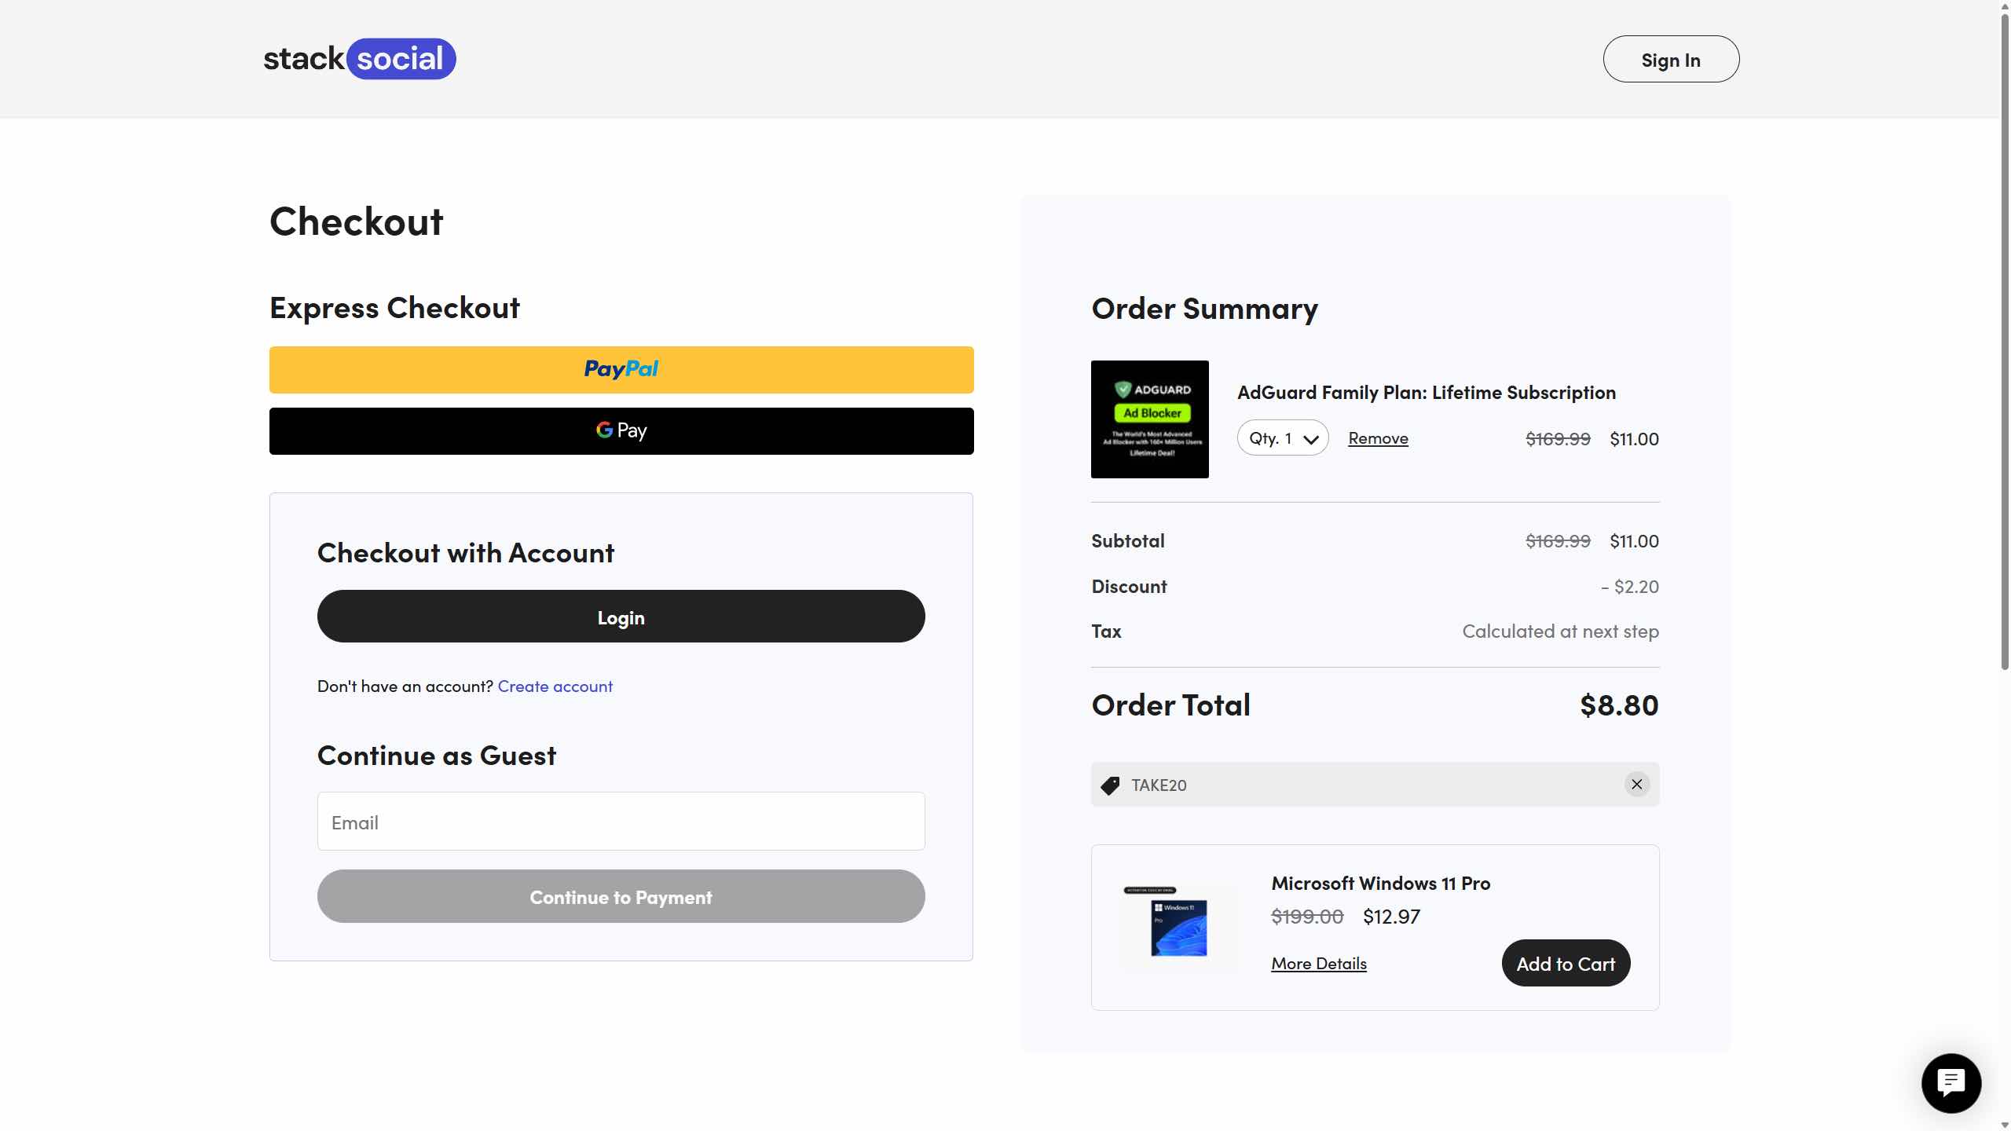
Task: Click the Sign In button
Action: click(x=1670, y=60)
